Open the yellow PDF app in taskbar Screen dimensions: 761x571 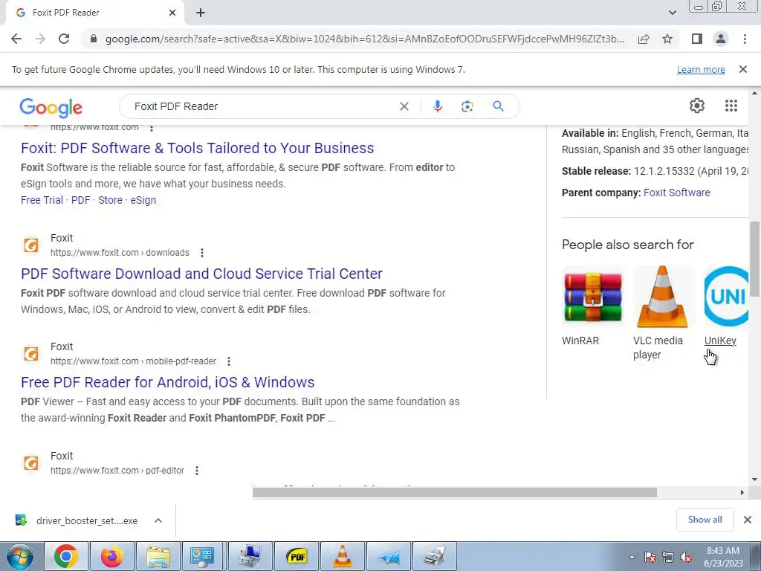(297, 556)
